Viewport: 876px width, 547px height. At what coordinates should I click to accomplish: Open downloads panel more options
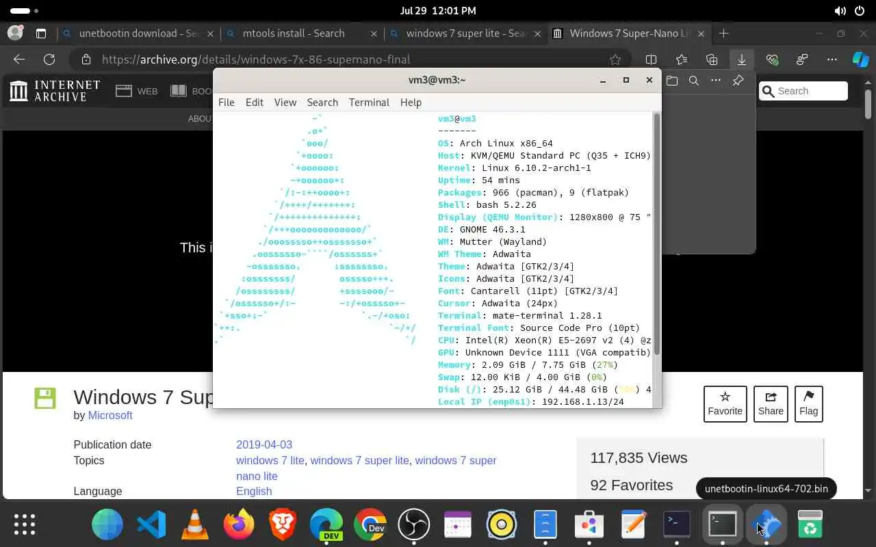click(x=716, y=81)
